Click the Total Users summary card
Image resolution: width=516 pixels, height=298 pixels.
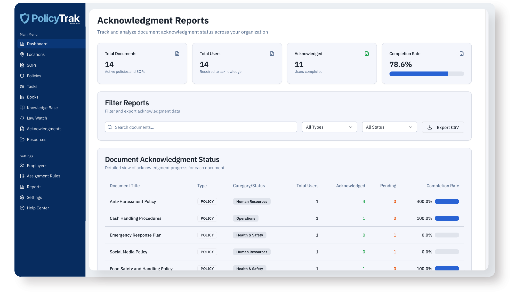coord(237,63)
